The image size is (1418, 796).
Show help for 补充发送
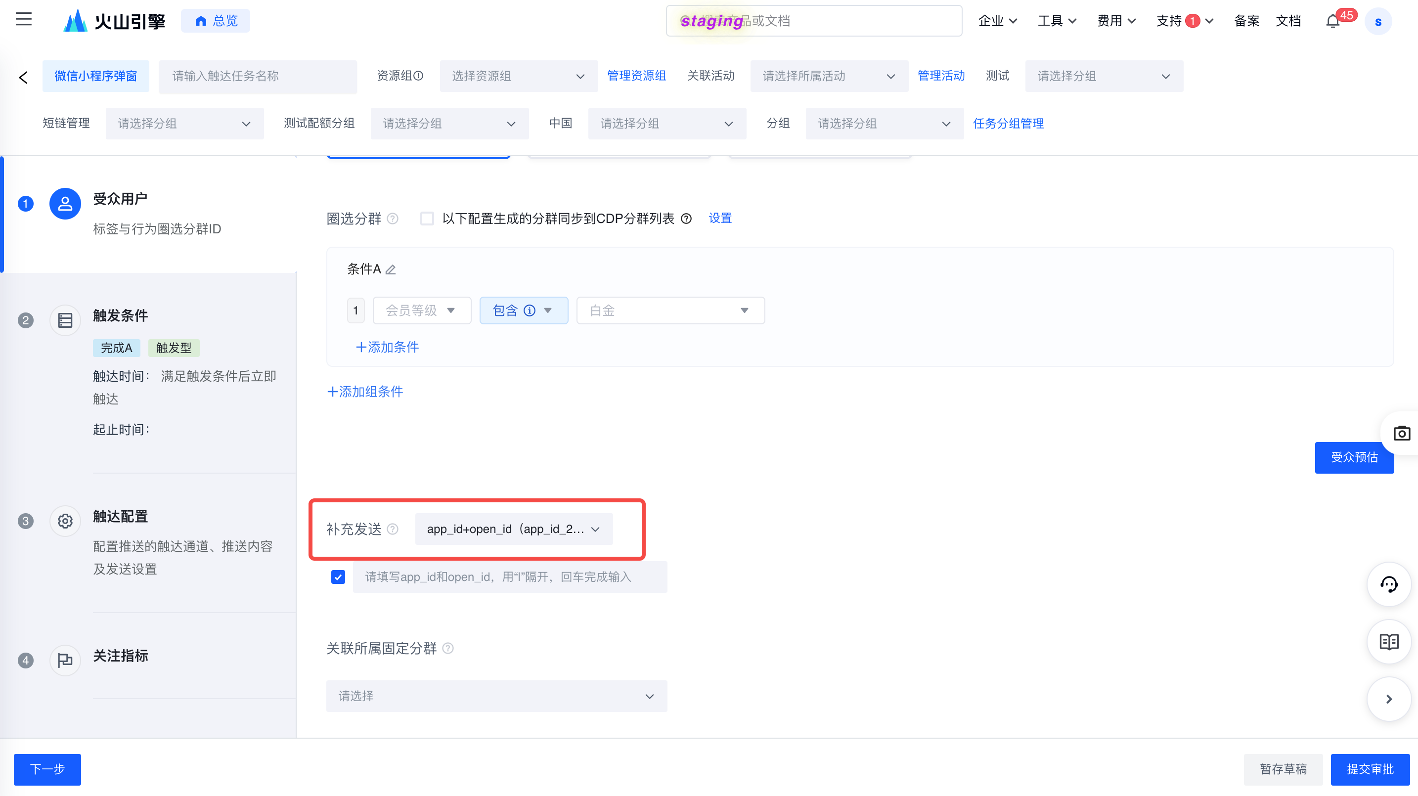pos(393,529)
